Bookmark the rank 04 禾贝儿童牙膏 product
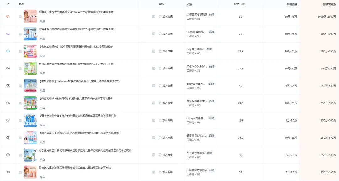 point(20,69)
